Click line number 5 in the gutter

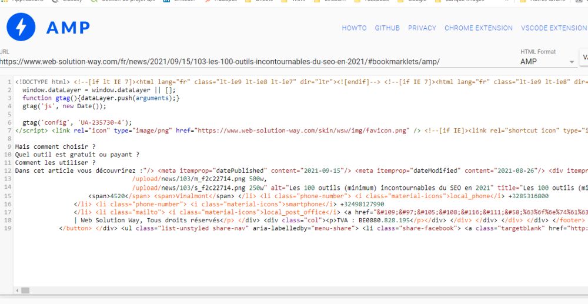9,114
